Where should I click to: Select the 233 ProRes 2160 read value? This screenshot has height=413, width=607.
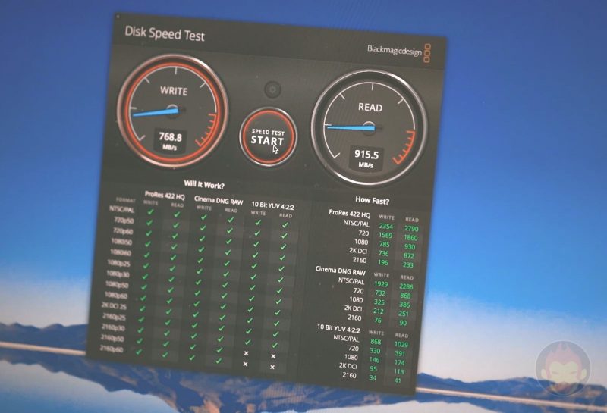point(408,265)
